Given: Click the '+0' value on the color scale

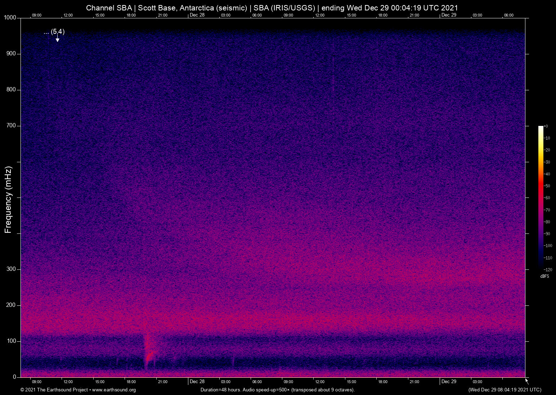Looking at the screenshot, I should [546, 126].
